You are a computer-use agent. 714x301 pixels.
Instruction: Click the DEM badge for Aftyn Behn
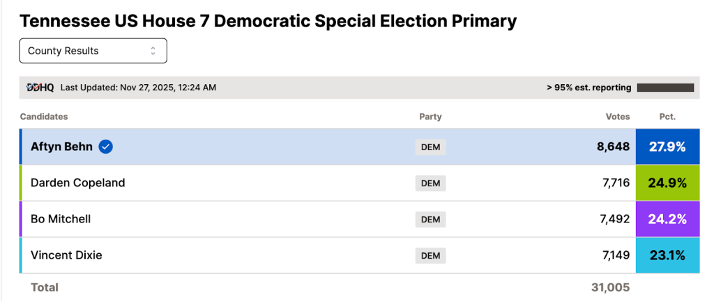pos(430,147)
